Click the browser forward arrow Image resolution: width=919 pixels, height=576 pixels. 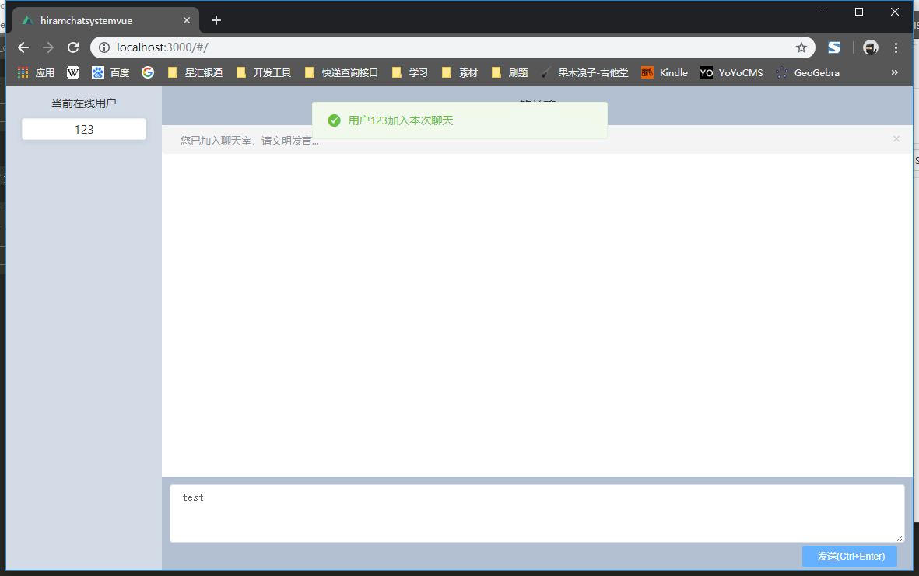click(x=48, y=47)
